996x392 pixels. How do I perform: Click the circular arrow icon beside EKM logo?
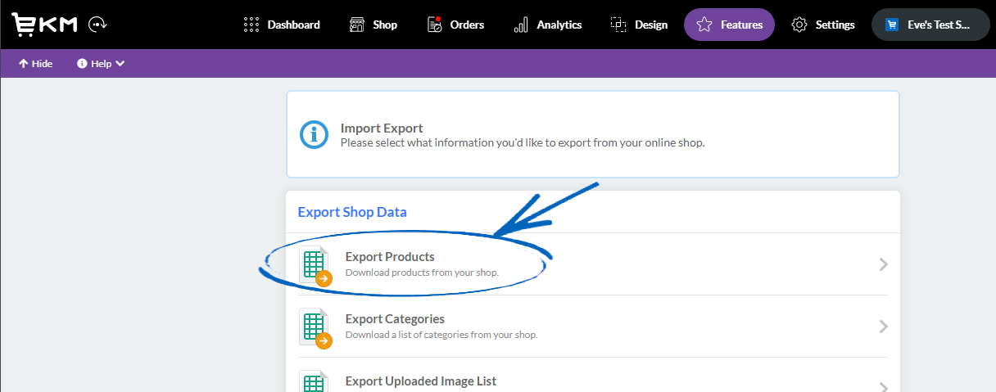coord(97,25)
